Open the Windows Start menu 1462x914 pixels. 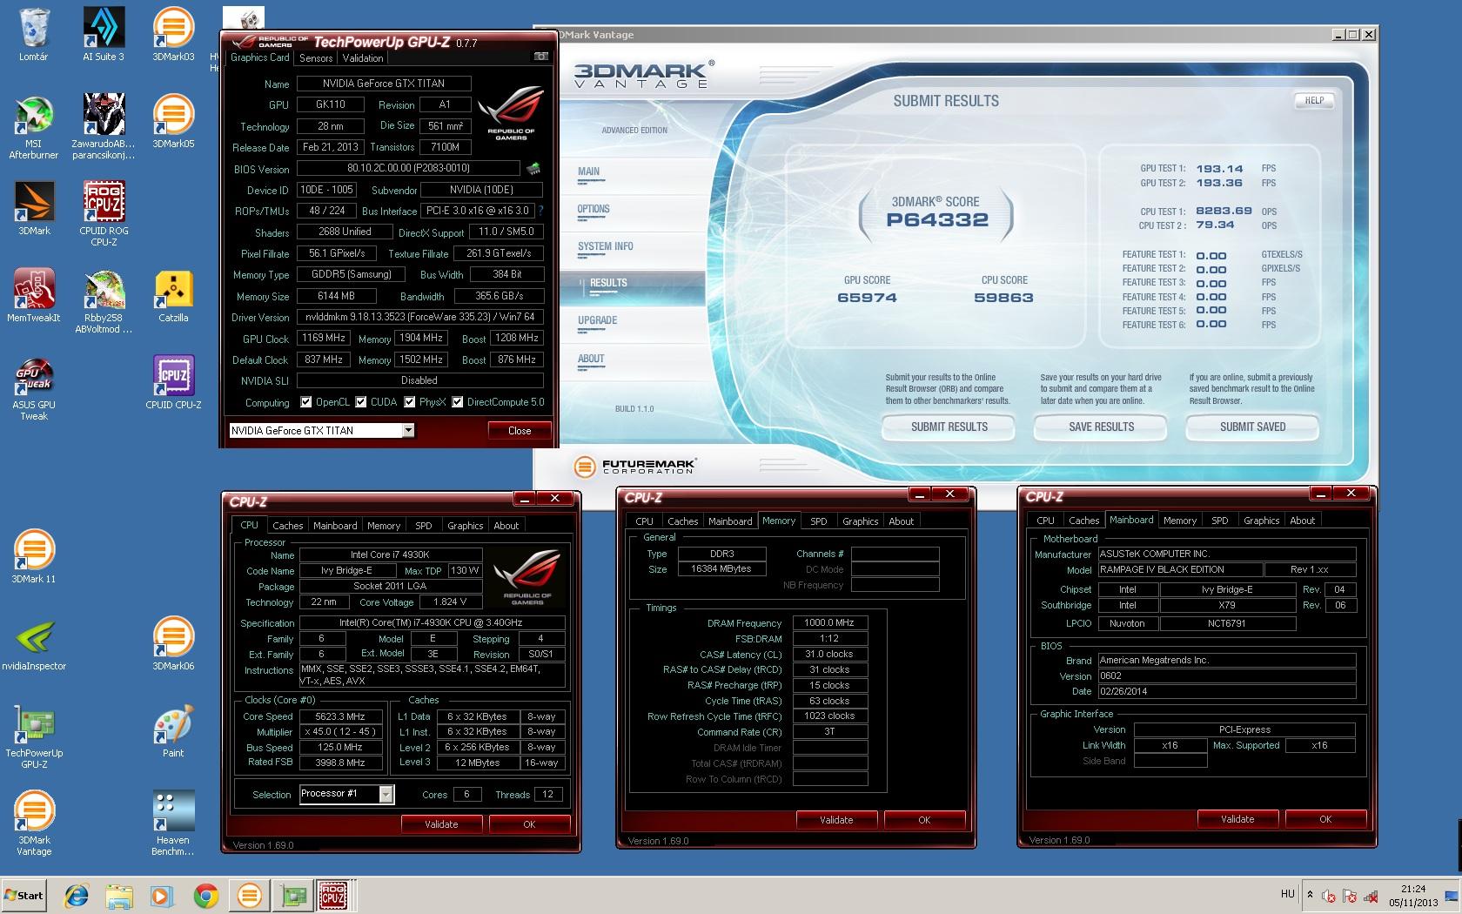(x=24, y=895)
